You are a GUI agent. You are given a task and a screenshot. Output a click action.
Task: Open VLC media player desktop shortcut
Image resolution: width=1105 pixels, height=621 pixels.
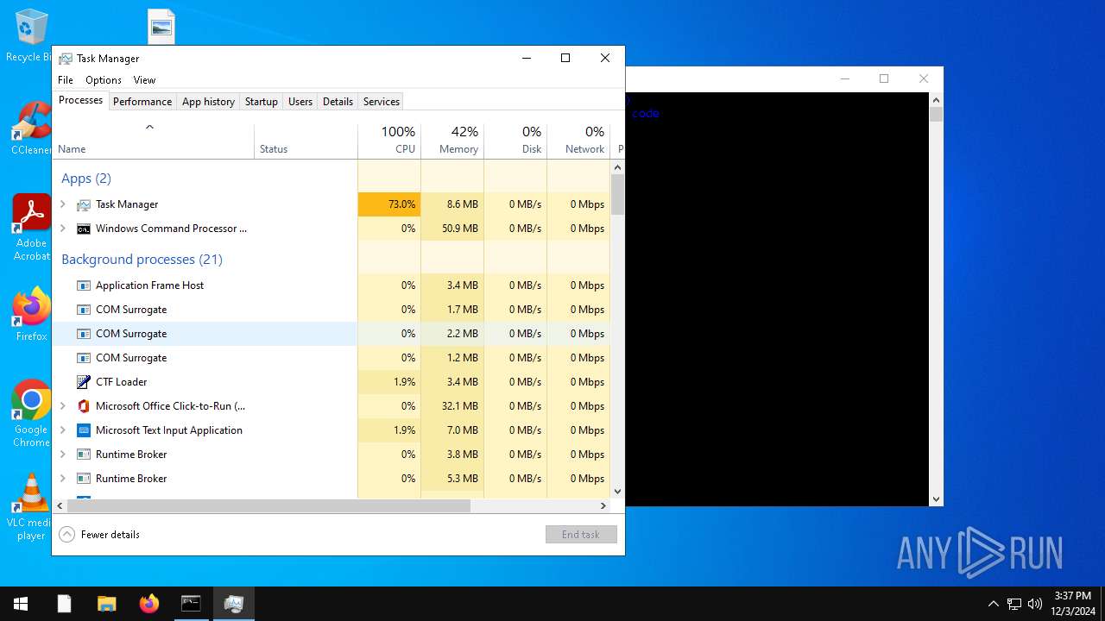coord(31,506)
